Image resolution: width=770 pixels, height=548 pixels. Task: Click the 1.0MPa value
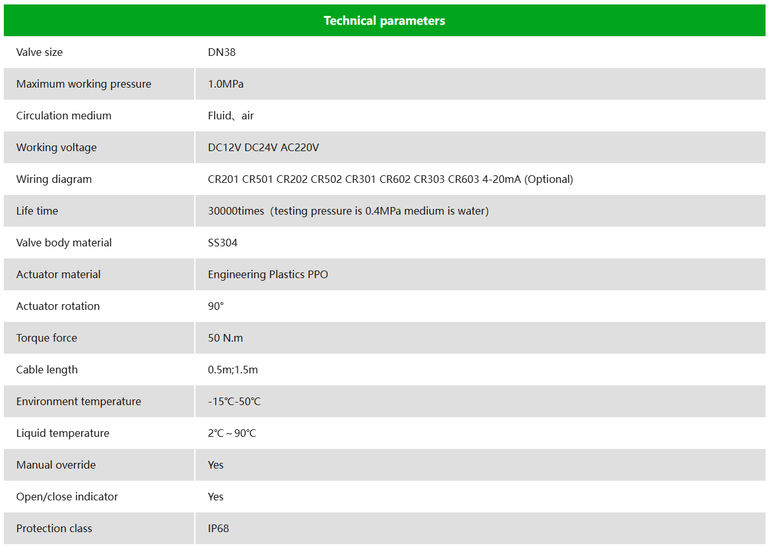(x=226, y=84)
